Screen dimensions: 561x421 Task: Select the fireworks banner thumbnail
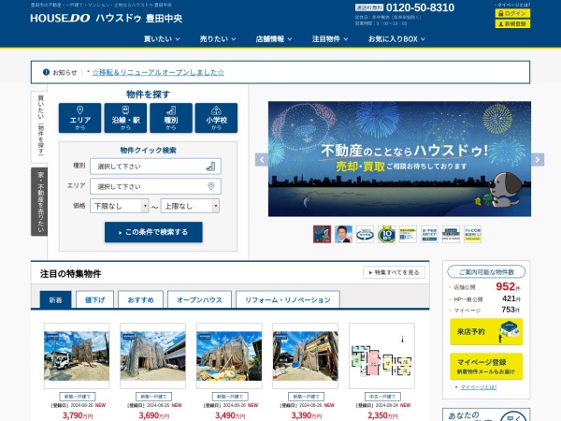click(x=322, y=235)
